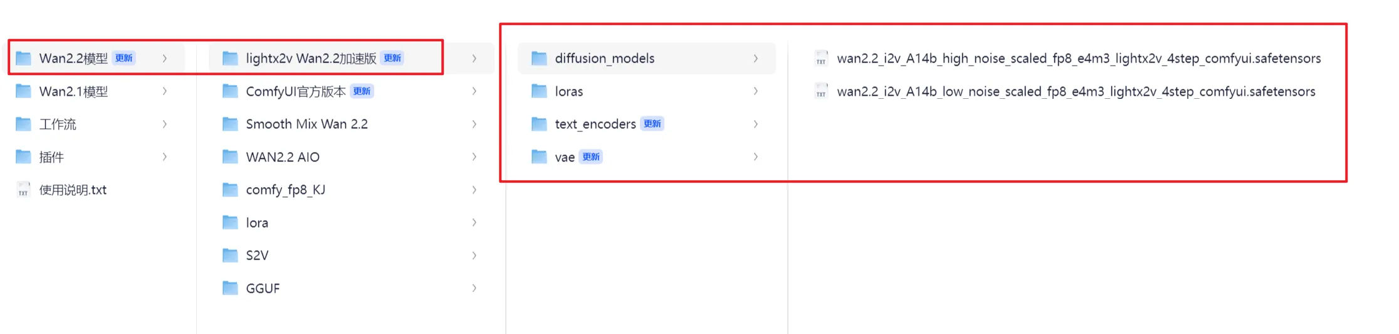Expand the text_encoders folder chevron
Image resolution: width=1399 pixels, height=334 pixels.
pyautogui.click(x=756, y=124)
